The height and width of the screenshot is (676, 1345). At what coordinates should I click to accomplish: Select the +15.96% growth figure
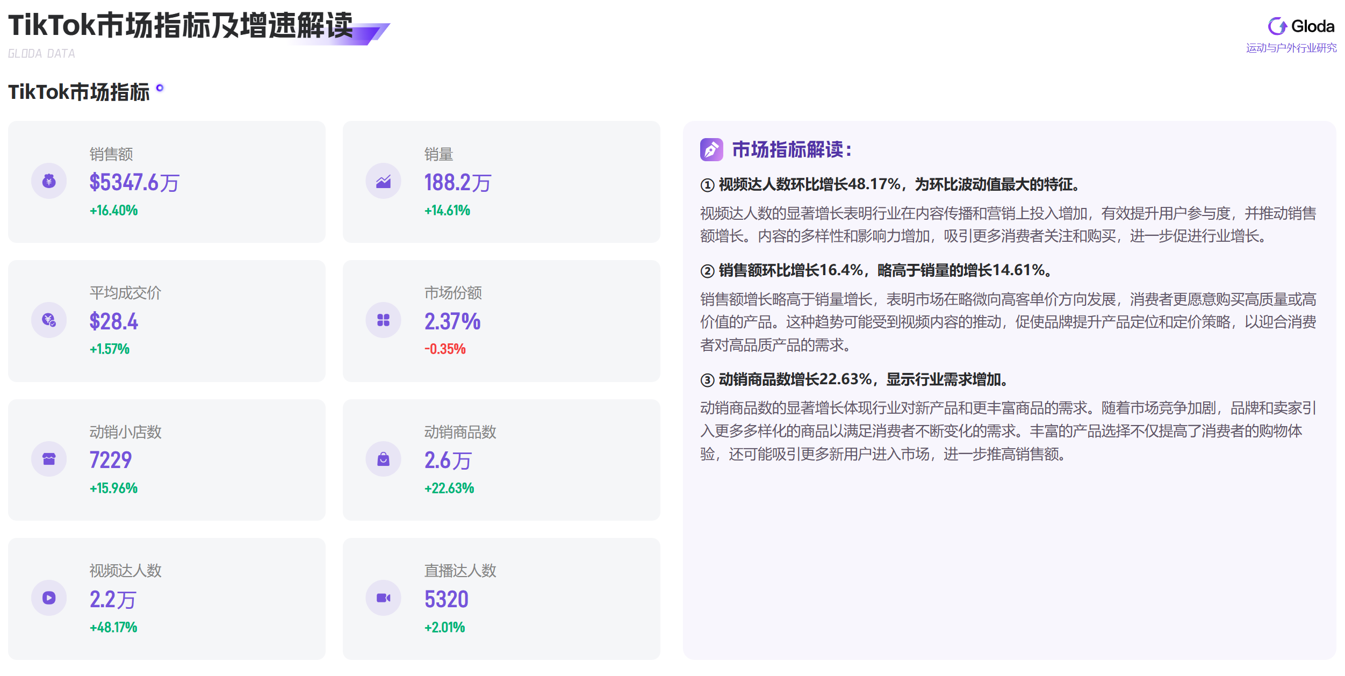[x=113, y=488]
